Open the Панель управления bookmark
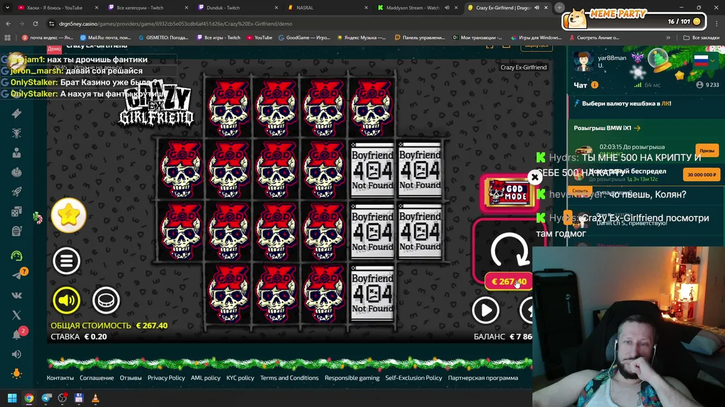This screenshot has height=407, width=725. coord(420,38)
